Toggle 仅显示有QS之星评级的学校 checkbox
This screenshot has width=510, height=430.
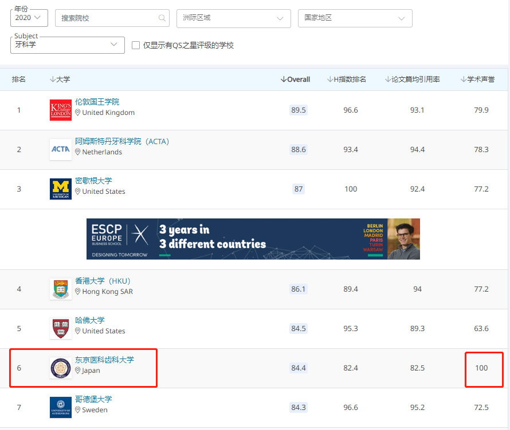(x=136, y=45)
